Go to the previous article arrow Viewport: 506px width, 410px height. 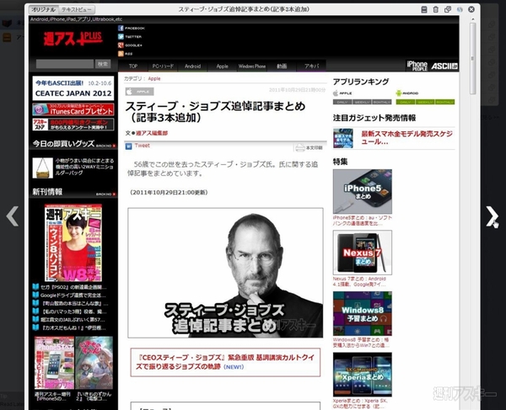click(13, 216)
